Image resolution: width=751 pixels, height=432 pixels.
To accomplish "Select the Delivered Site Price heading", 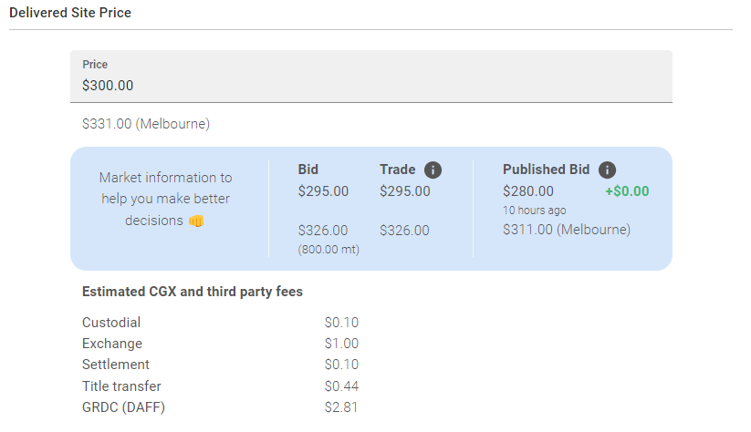I will [70, 13].
